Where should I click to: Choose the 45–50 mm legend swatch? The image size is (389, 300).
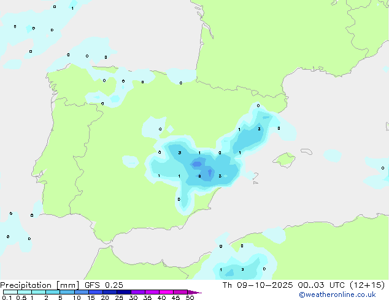(180, 292)
